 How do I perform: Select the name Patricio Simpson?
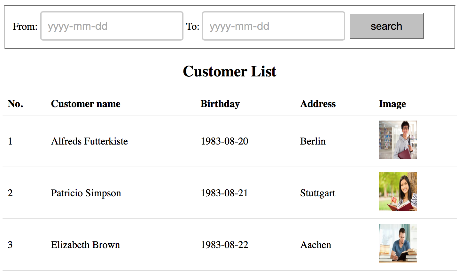click(86, 193)
